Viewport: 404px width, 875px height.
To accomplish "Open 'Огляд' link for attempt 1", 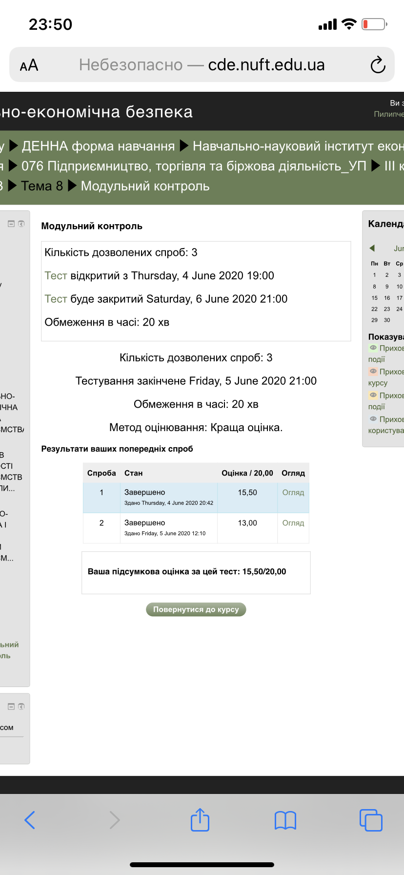I will pyautogui.click(x=293, y=493).
